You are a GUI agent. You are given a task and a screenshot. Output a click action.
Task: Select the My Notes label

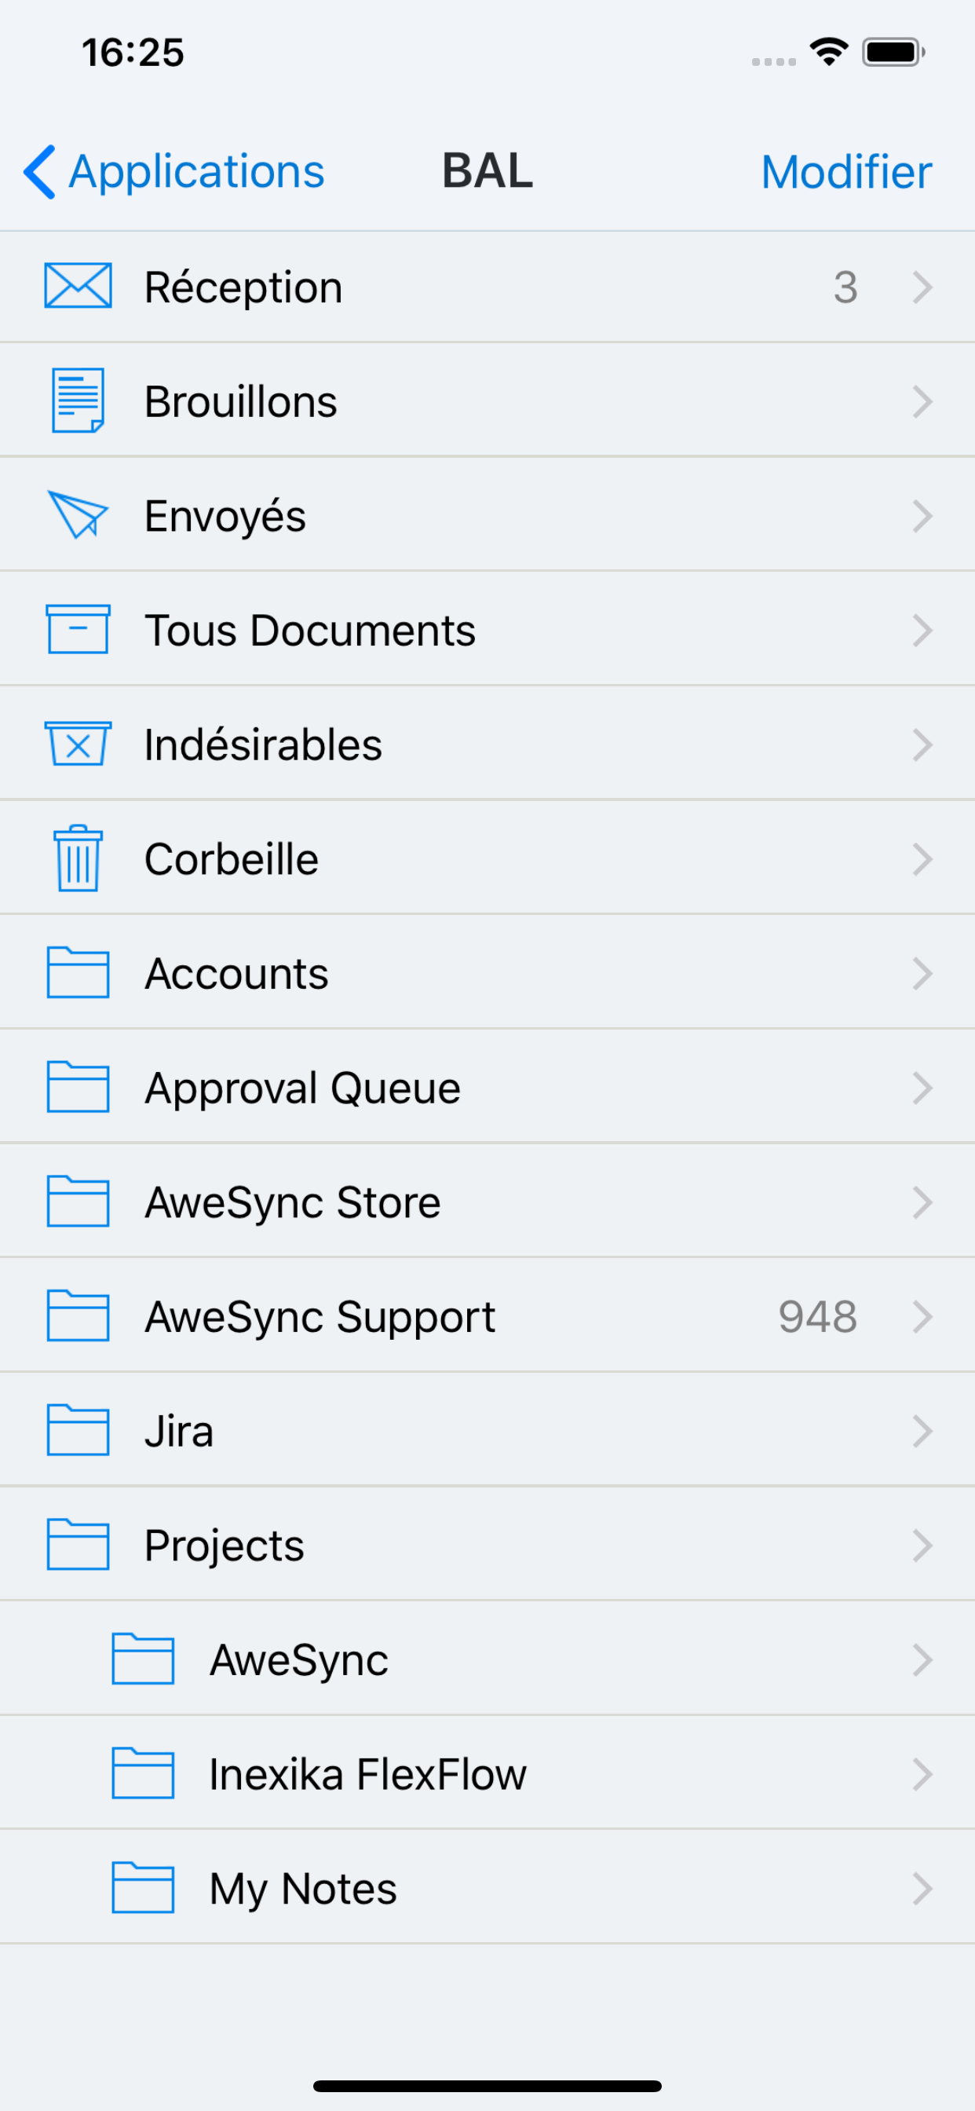coord(303,1890)
